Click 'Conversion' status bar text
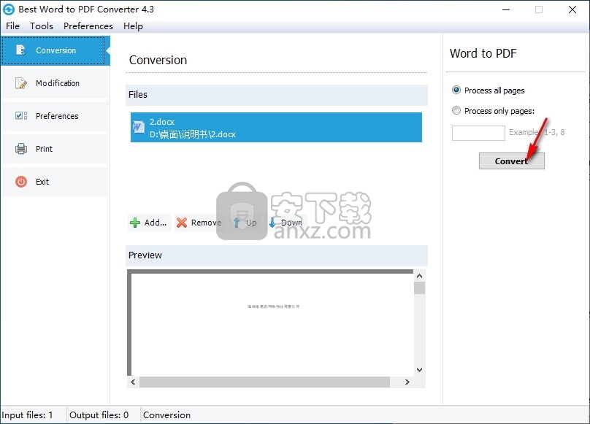This screenshot has height=424, width=590. 166,415
